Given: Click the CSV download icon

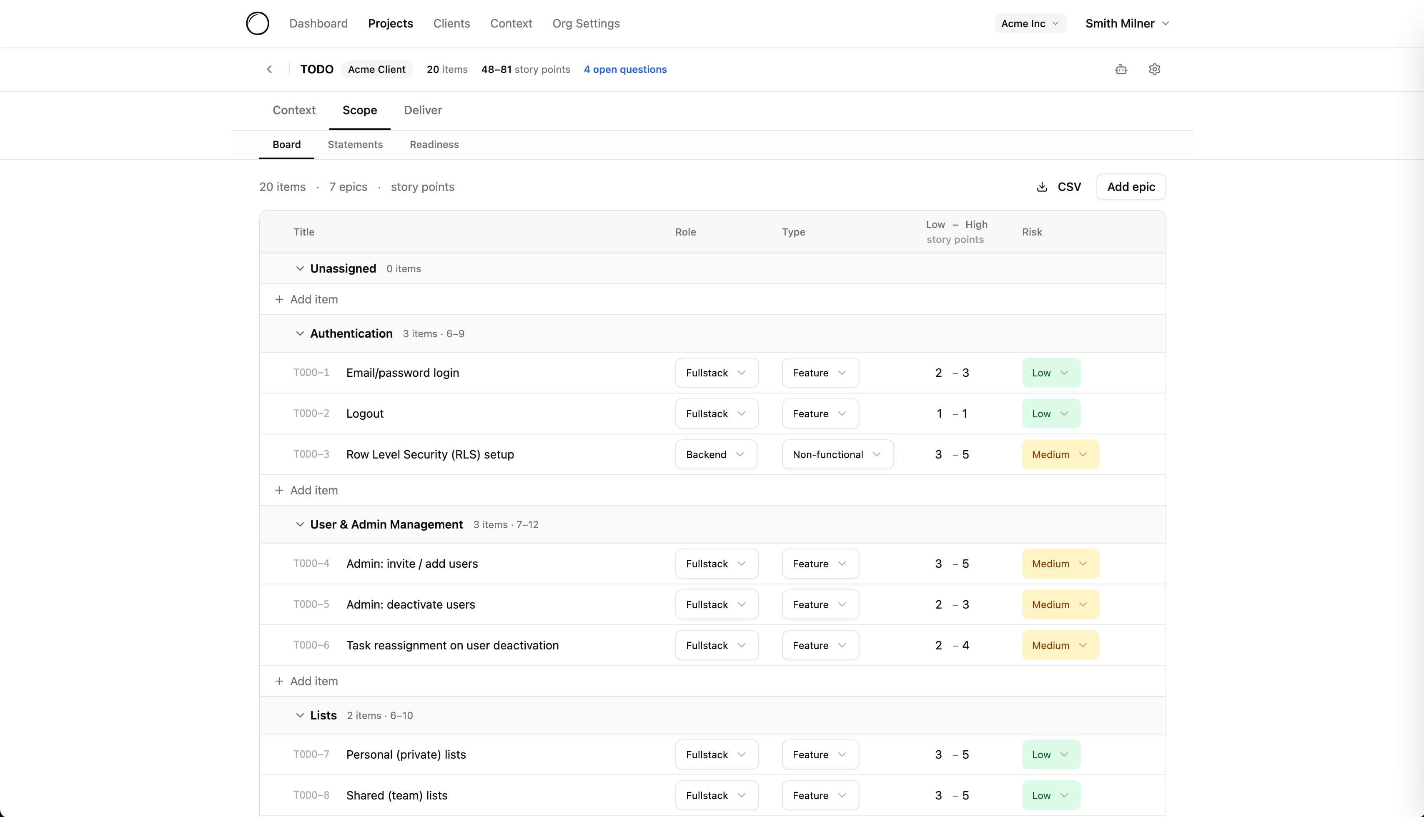Looking at the screenshot, I should point(1042,187).
